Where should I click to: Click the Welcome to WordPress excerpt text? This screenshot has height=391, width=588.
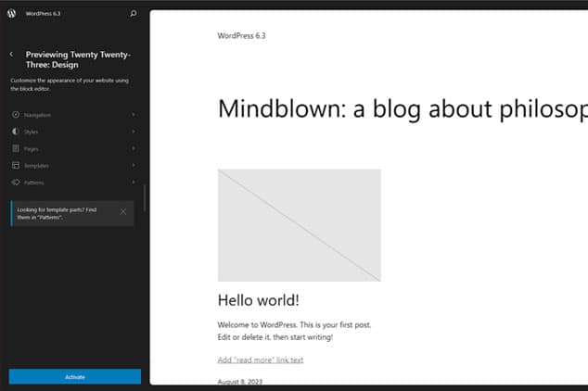(x=294, y=331)
